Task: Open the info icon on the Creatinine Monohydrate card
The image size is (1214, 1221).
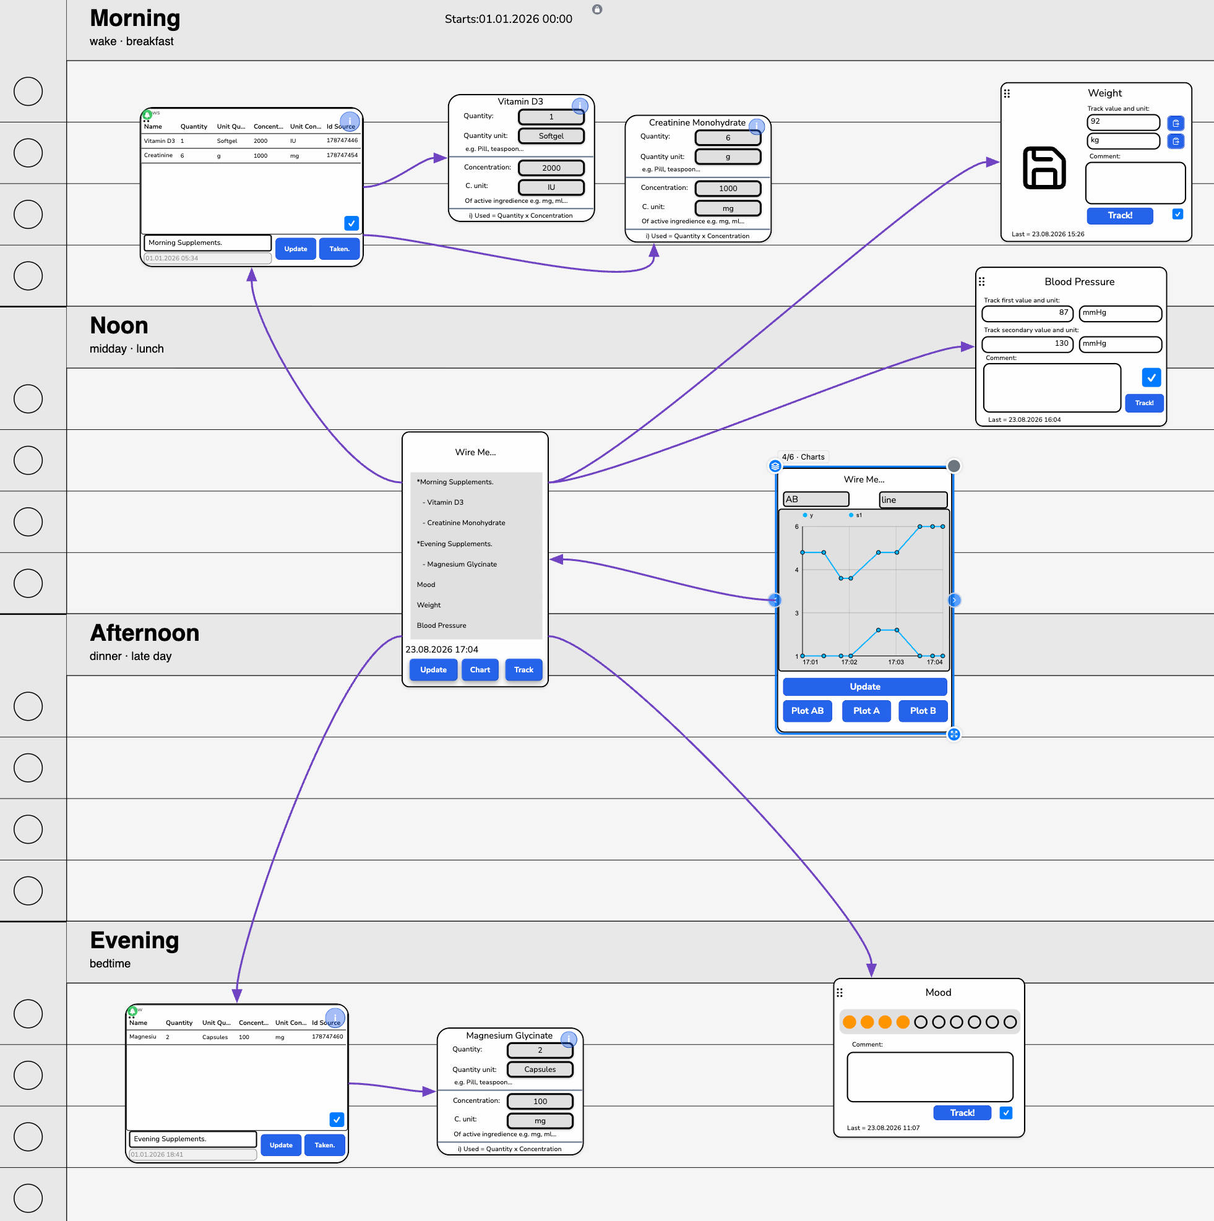Action: (x=756, y=126)
